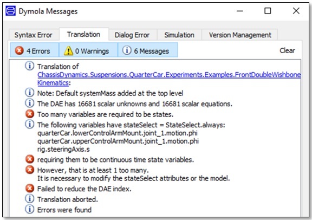This screenshot has width=312, height=220.
Task: Open the Version Management tab
Action: click(240, 35)
